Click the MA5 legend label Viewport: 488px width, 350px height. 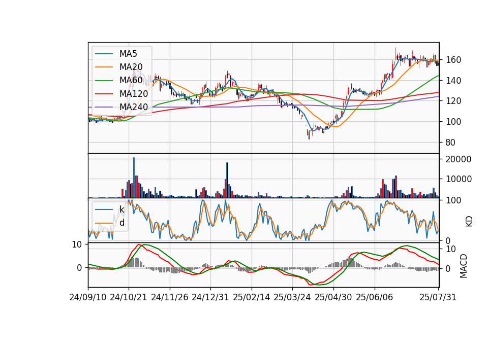pyautogui.click(x=128, y=54)
